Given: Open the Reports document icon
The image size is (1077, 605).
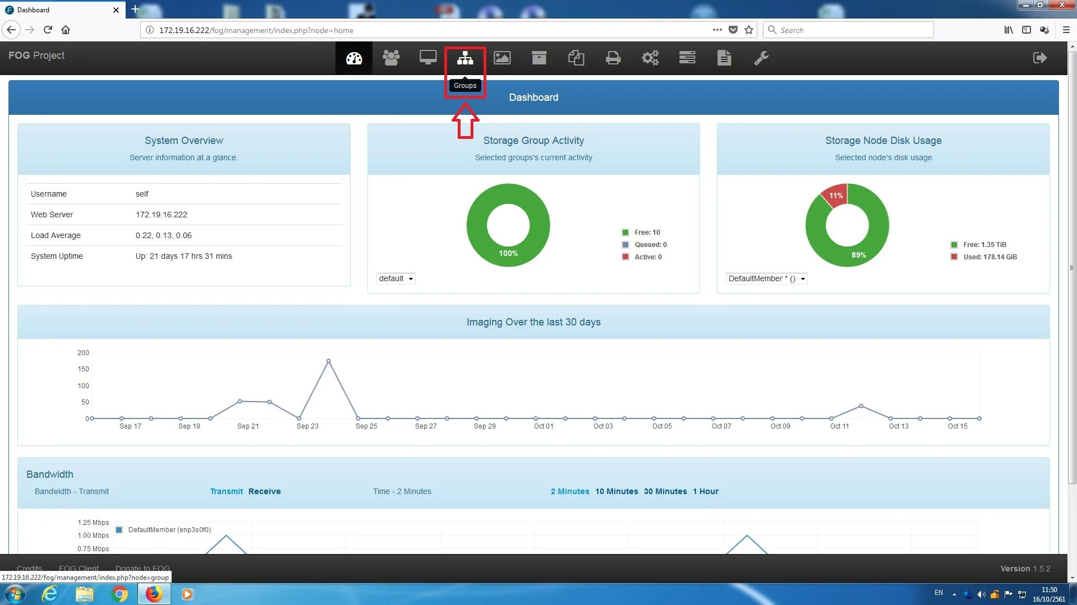Looking at the screenshot, I should [x=724, y=58].
